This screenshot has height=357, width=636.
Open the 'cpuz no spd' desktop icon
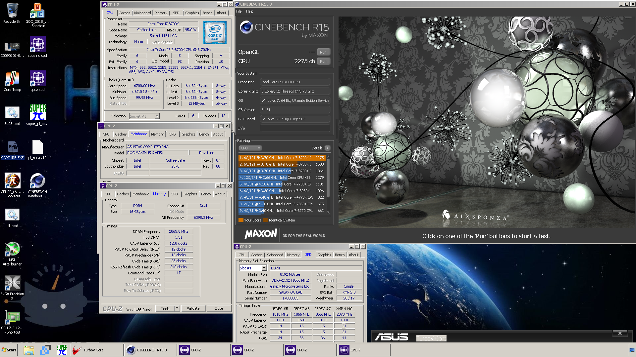click(37, 47)
